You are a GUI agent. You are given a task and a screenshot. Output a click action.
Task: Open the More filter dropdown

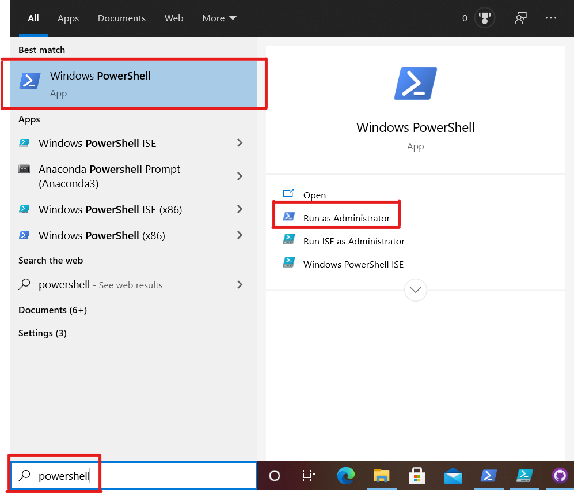[x=219, y=18]
